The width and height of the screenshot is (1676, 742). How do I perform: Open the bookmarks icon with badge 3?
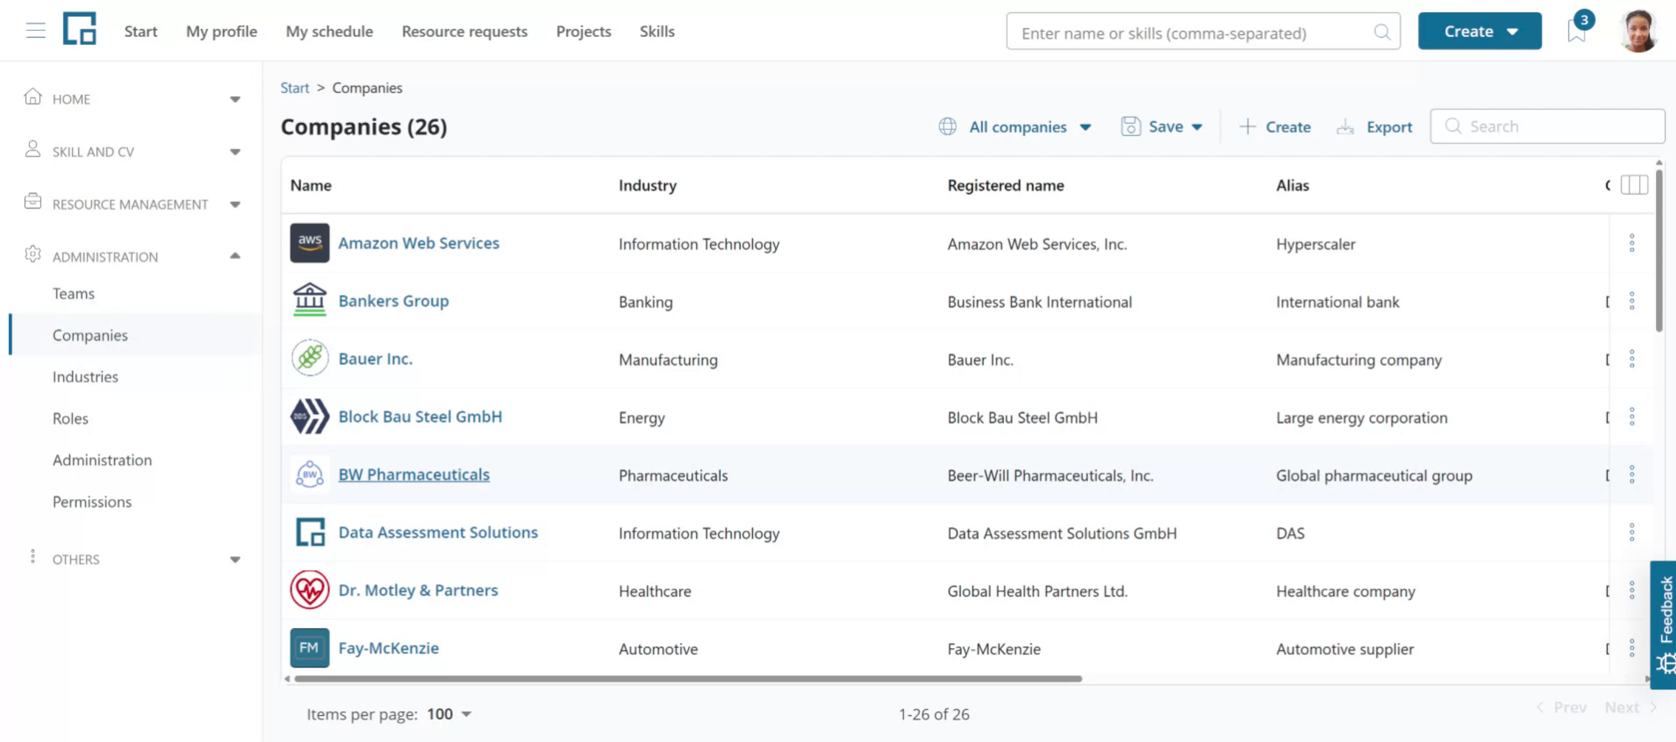coord(1576,31)
